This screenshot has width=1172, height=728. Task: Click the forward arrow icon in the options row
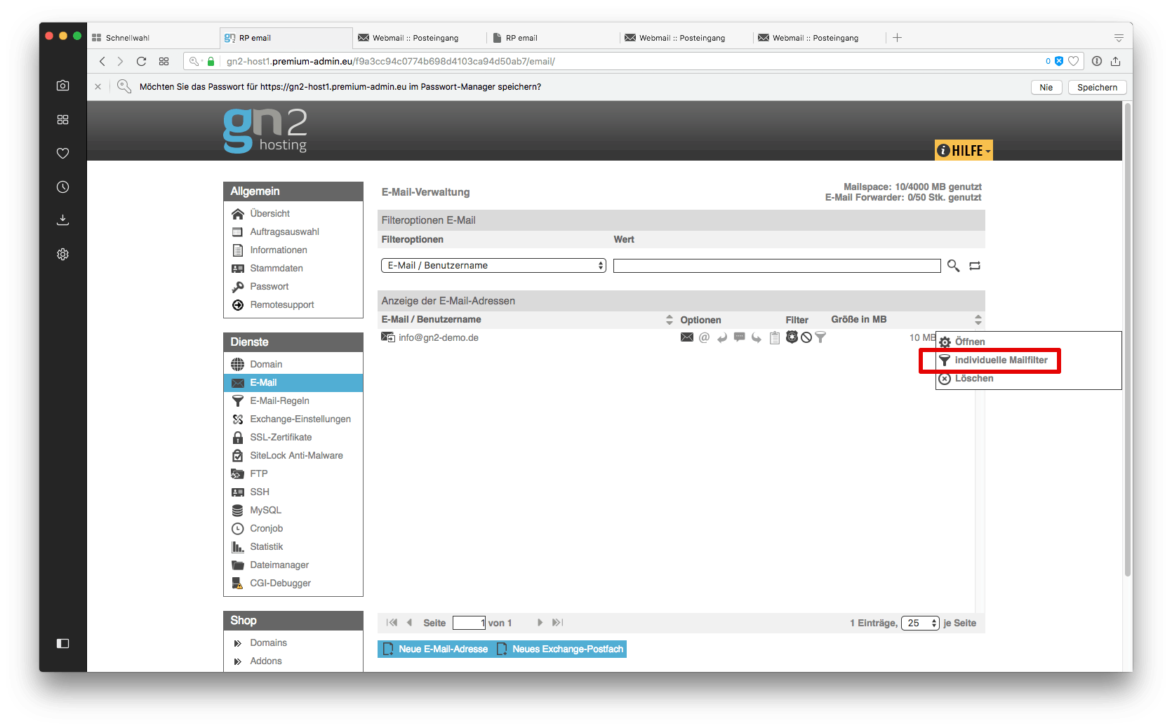tap(757, 337)
